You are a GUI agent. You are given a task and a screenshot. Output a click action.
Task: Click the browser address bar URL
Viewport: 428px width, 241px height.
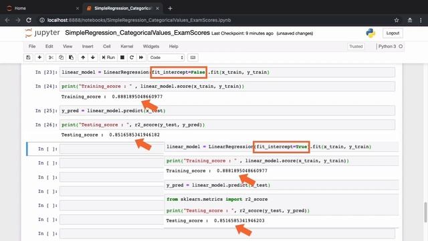pos(139,20)
